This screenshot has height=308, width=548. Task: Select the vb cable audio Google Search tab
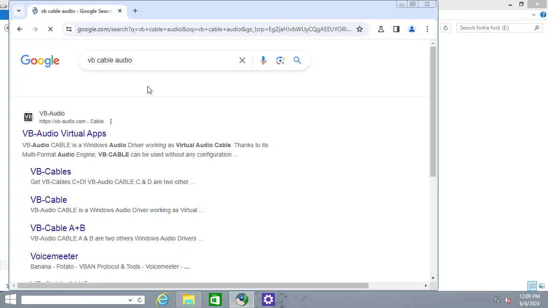coord(77,11)
